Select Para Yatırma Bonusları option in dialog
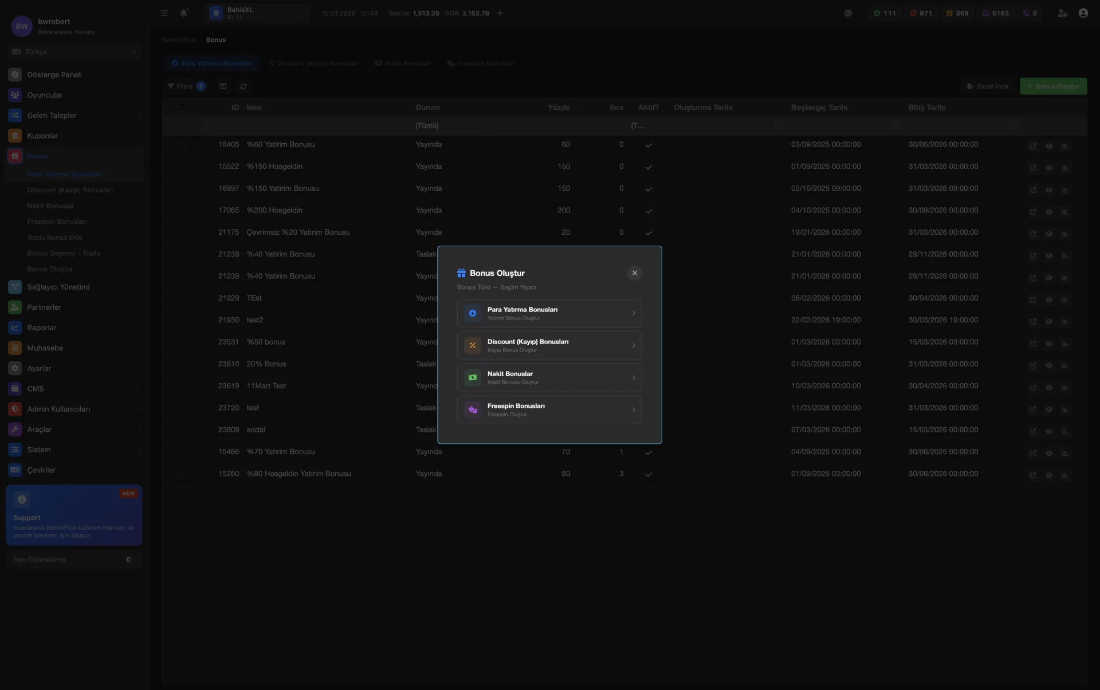The image size is (1100, 690). (549, 313)
